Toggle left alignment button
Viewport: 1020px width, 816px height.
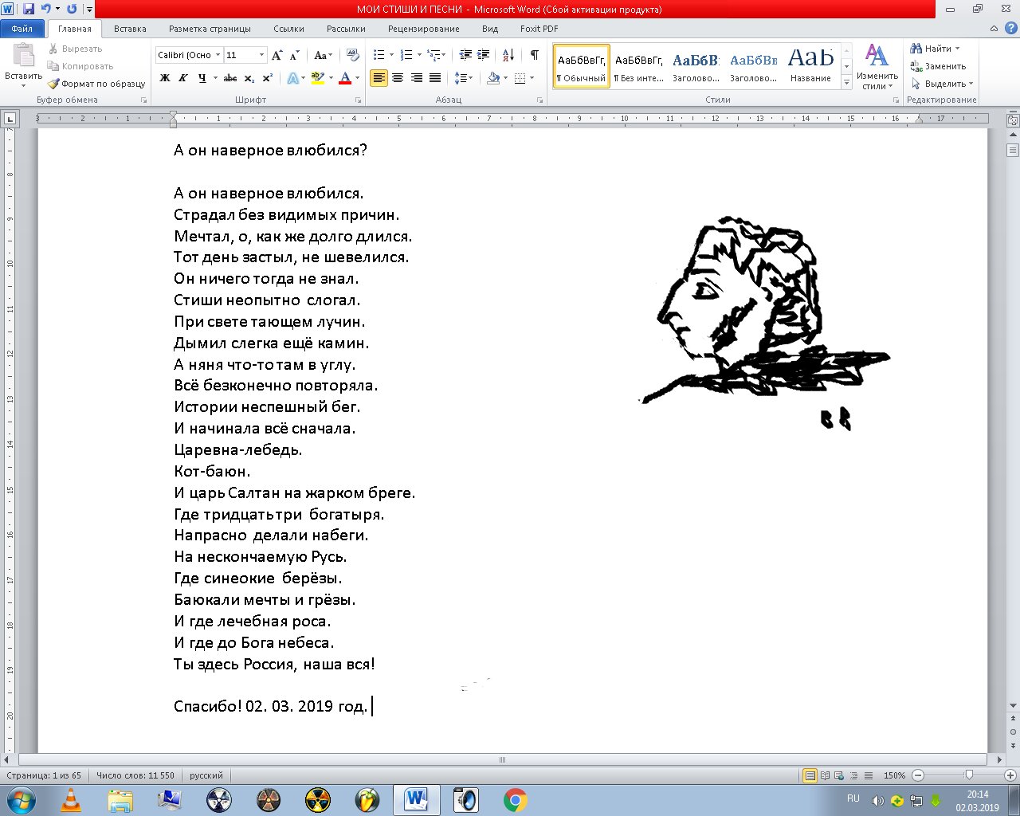379,78
